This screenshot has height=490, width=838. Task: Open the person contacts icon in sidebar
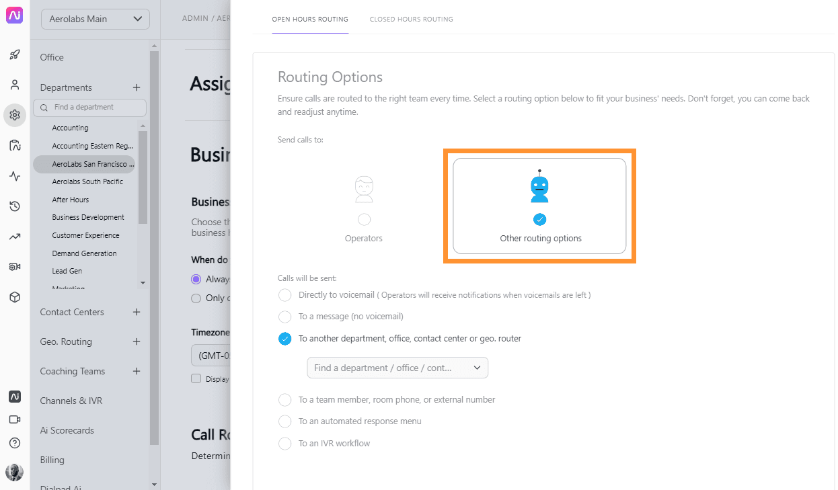[x=15, y=85]
